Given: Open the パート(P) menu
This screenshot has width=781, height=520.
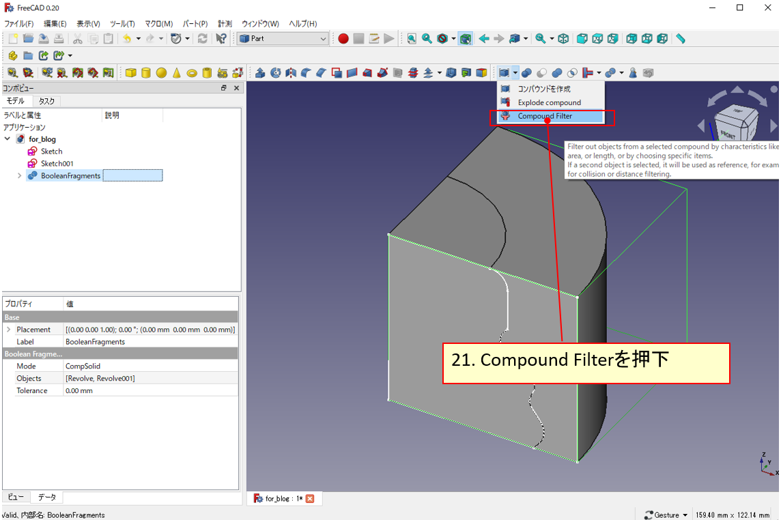Looking at the screenshot, I should [195, 23].
